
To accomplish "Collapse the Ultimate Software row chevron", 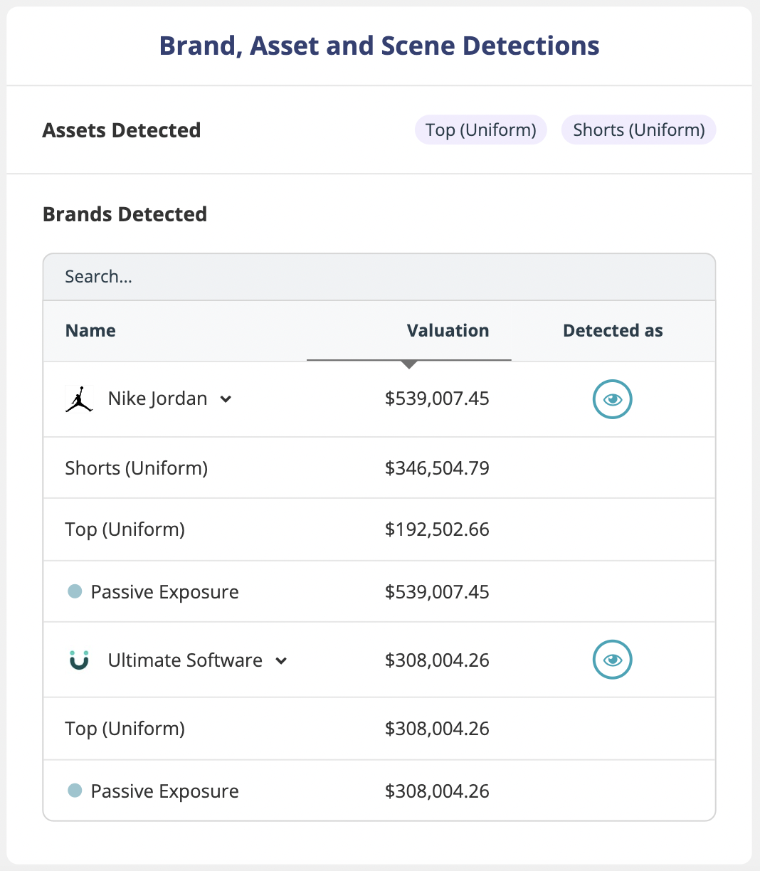I will coord(281,661).
